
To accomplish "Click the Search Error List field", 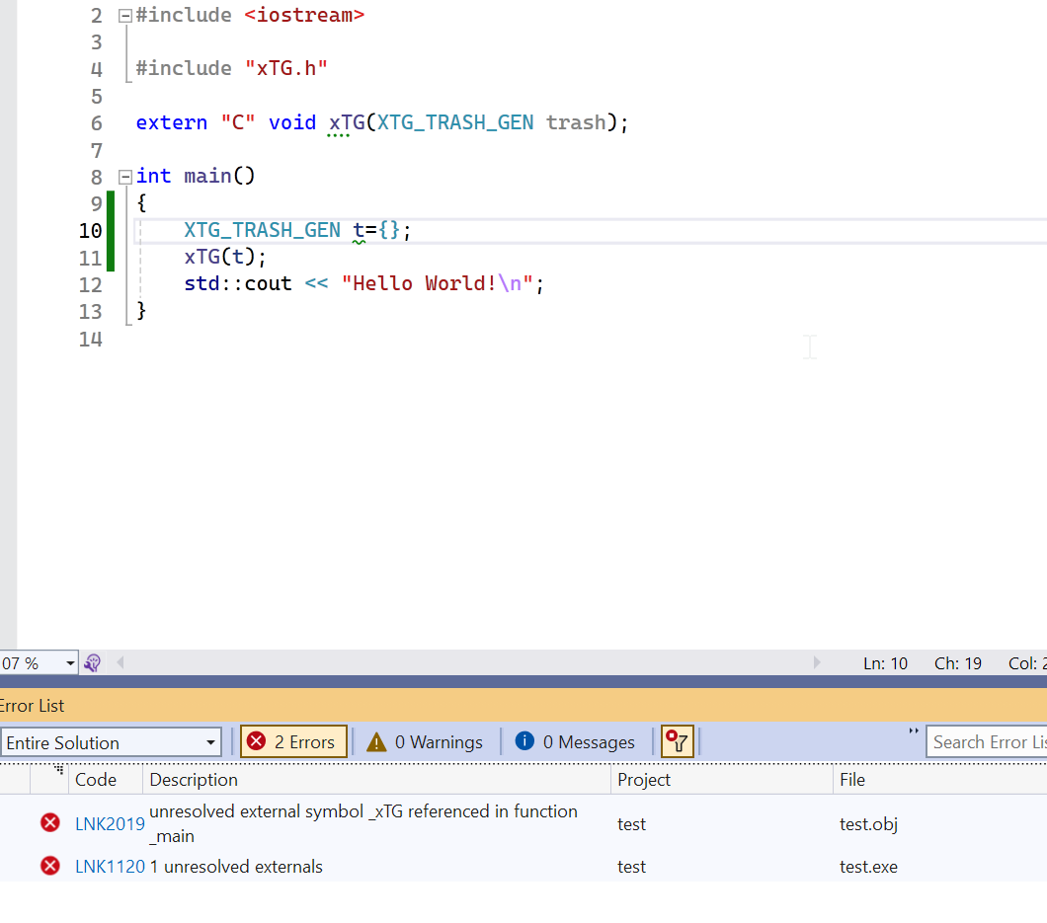I will click(x=988, y=742).
